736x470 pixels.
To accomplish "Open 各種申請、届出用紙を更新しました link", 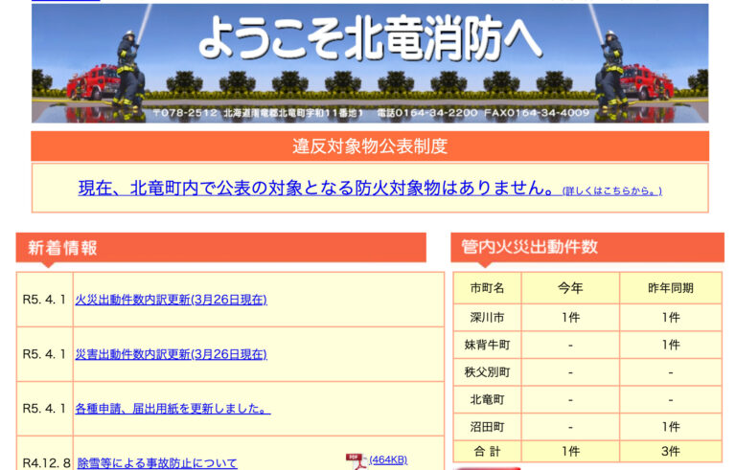I will 172,409.
